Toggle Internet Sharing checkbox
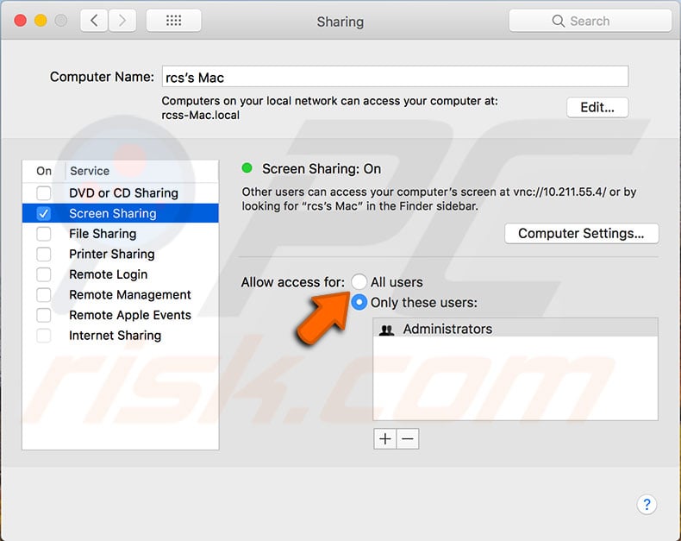 43,336
